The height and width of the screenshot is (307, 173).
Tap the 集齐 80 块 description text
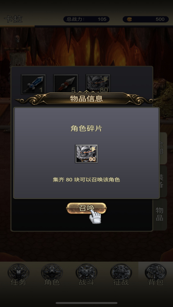pyautogui.click(x=86, y=180)
